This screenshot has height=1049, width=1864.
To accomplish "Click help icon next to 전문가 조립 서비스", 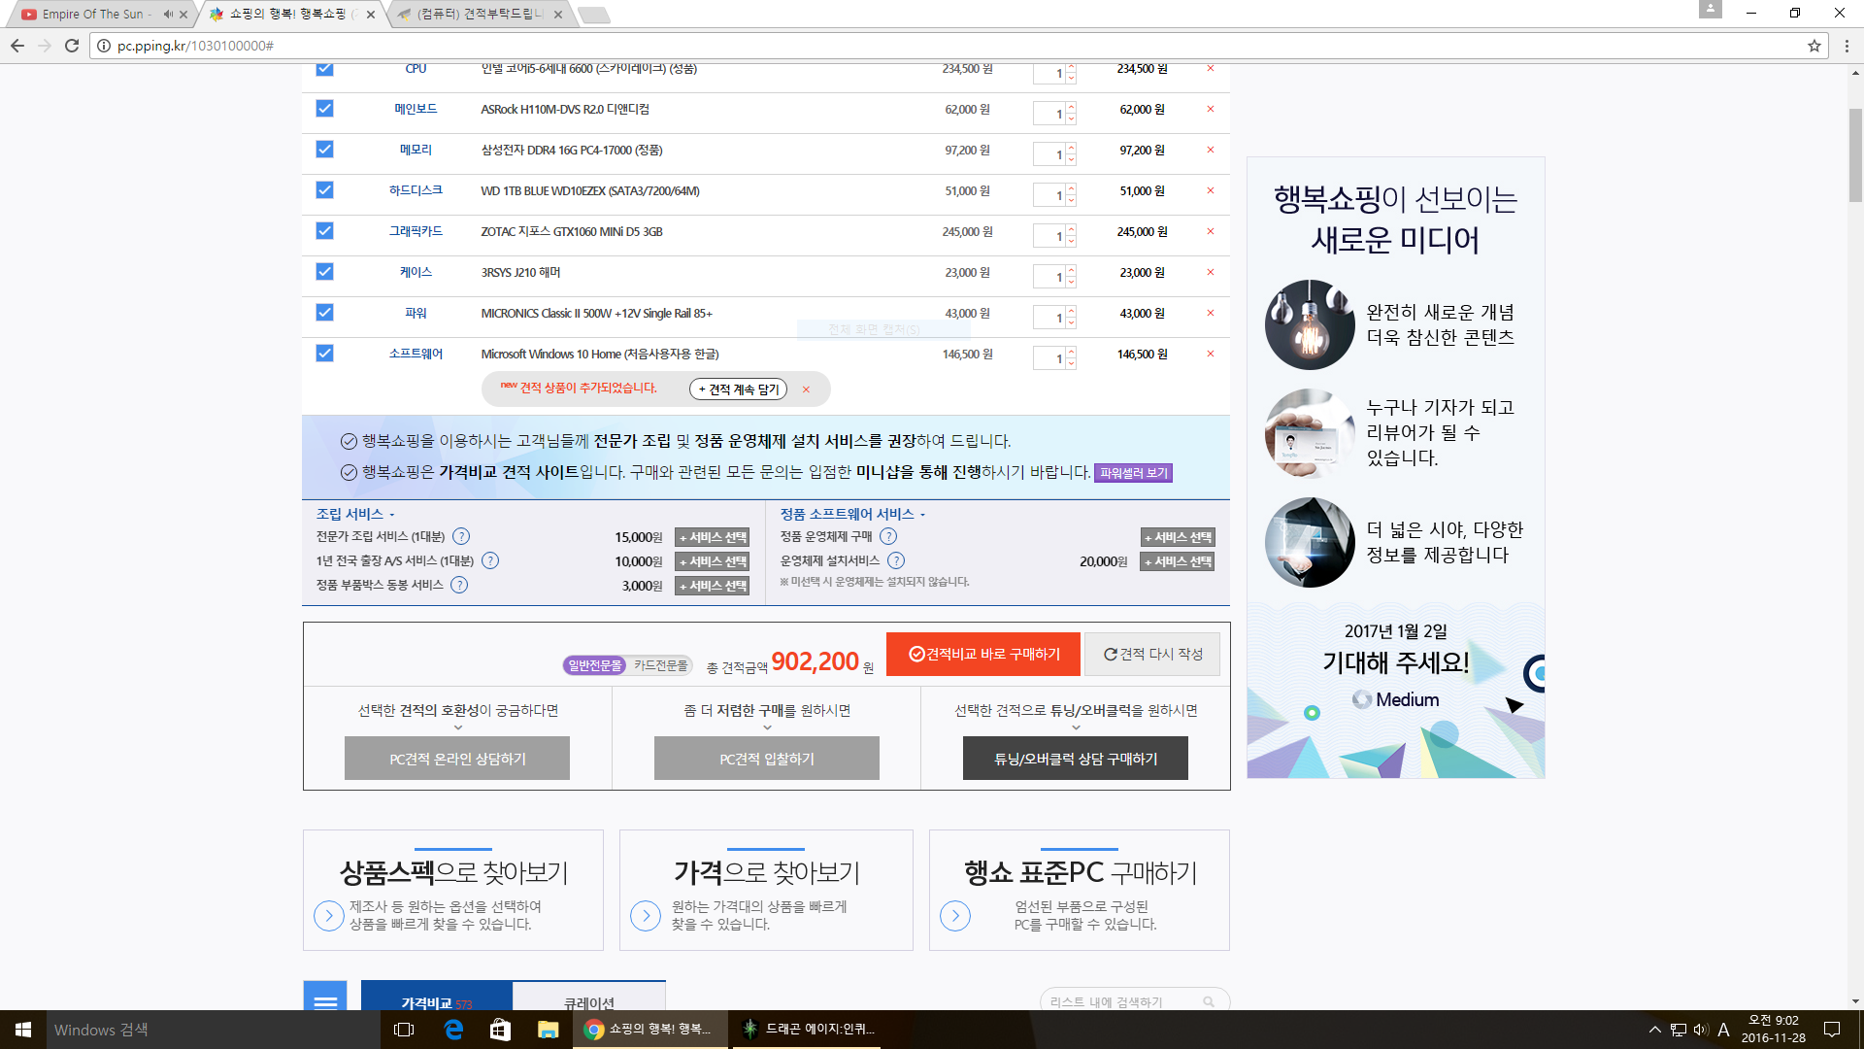I will [x=461, y=536].
